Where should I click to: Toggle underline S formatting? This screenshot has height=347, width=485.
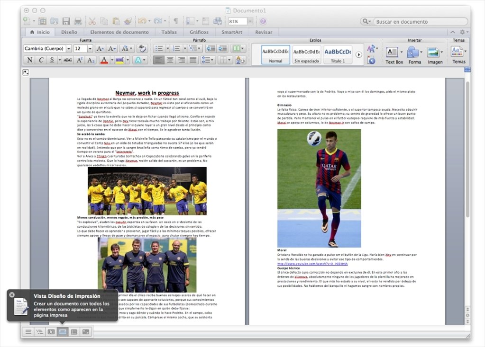[52, 60]
